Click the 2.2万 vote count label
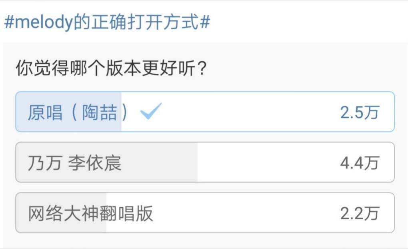The image size is (408, 249). point(360,214)
